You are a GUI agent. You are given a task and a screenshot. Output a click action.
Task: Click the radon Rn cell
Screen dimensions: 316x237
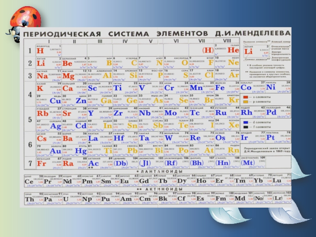227,150
